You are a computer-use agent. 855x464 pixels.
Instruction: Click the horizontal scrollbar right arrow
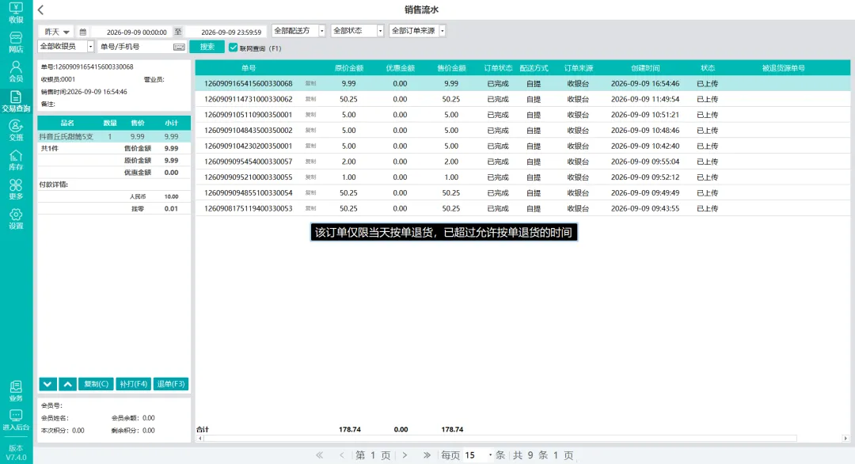coord(845,439)
